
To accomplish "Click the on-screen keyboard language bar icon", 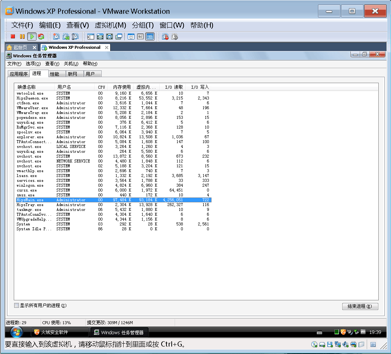I will click(x=320, y=332).
